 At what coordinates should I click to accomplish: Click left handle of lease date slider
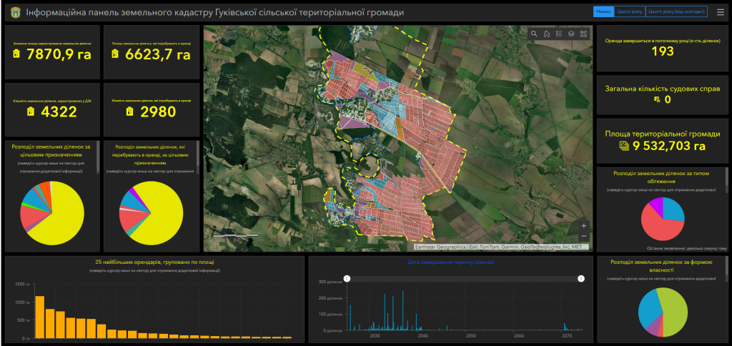pyautogui.click(x=347, y=279)
